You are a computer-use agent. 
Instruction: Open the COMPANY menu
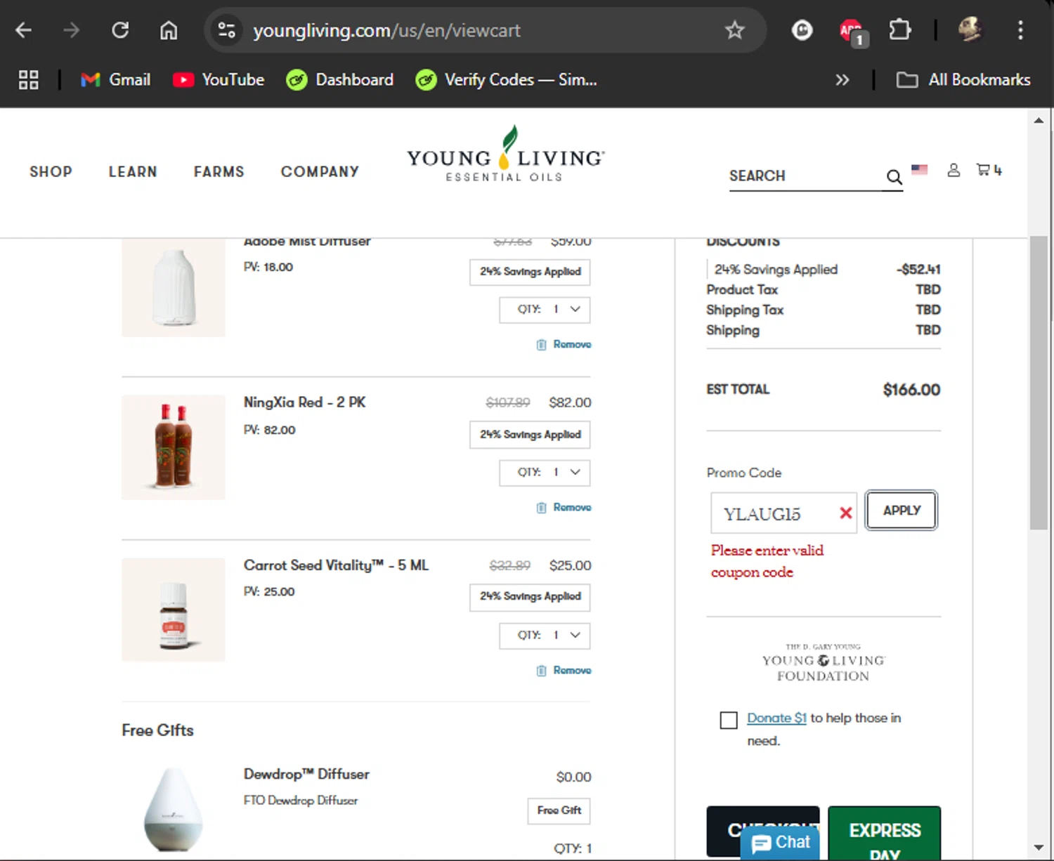[320, 172]
